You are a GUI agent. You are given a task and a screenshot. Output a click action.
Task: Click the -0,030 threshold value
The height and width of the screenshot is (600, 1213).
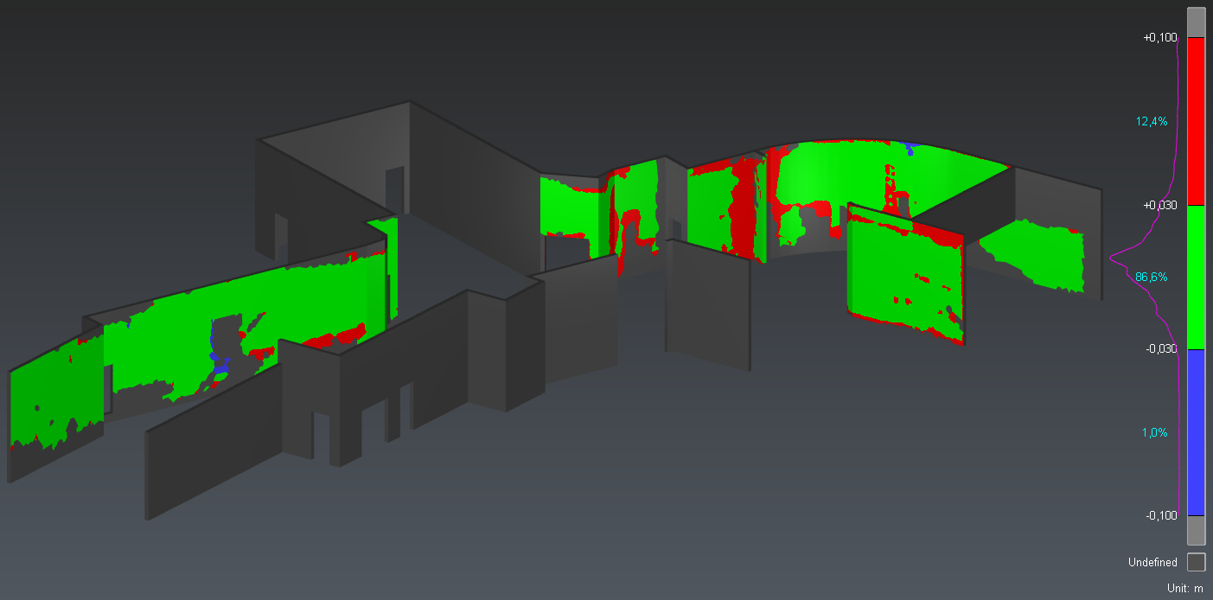(1161, 349)
